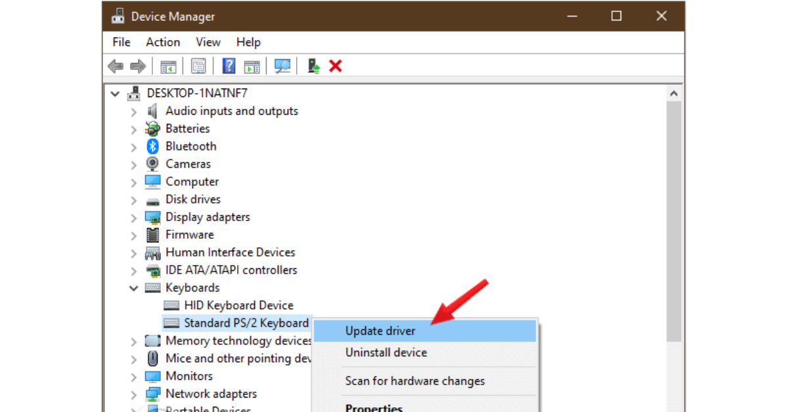Image resolution: width=788 pixels, height=412 pixels.
Task: Select HID Keyboard Device item
Action: [x=239, y=305]
